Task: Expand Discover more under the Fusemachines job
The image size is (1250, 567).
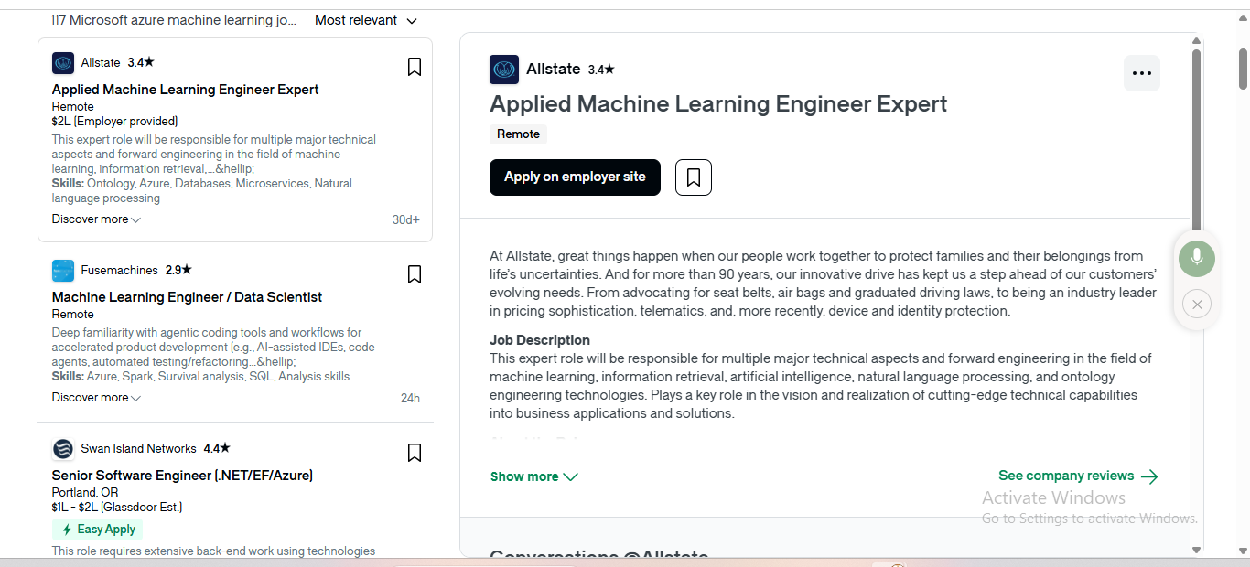Action: [x=95, y=397]
